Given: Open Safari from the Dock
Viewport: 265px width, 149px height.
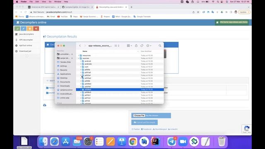Looking at the screenshot, I should click(x=54, y=142).
